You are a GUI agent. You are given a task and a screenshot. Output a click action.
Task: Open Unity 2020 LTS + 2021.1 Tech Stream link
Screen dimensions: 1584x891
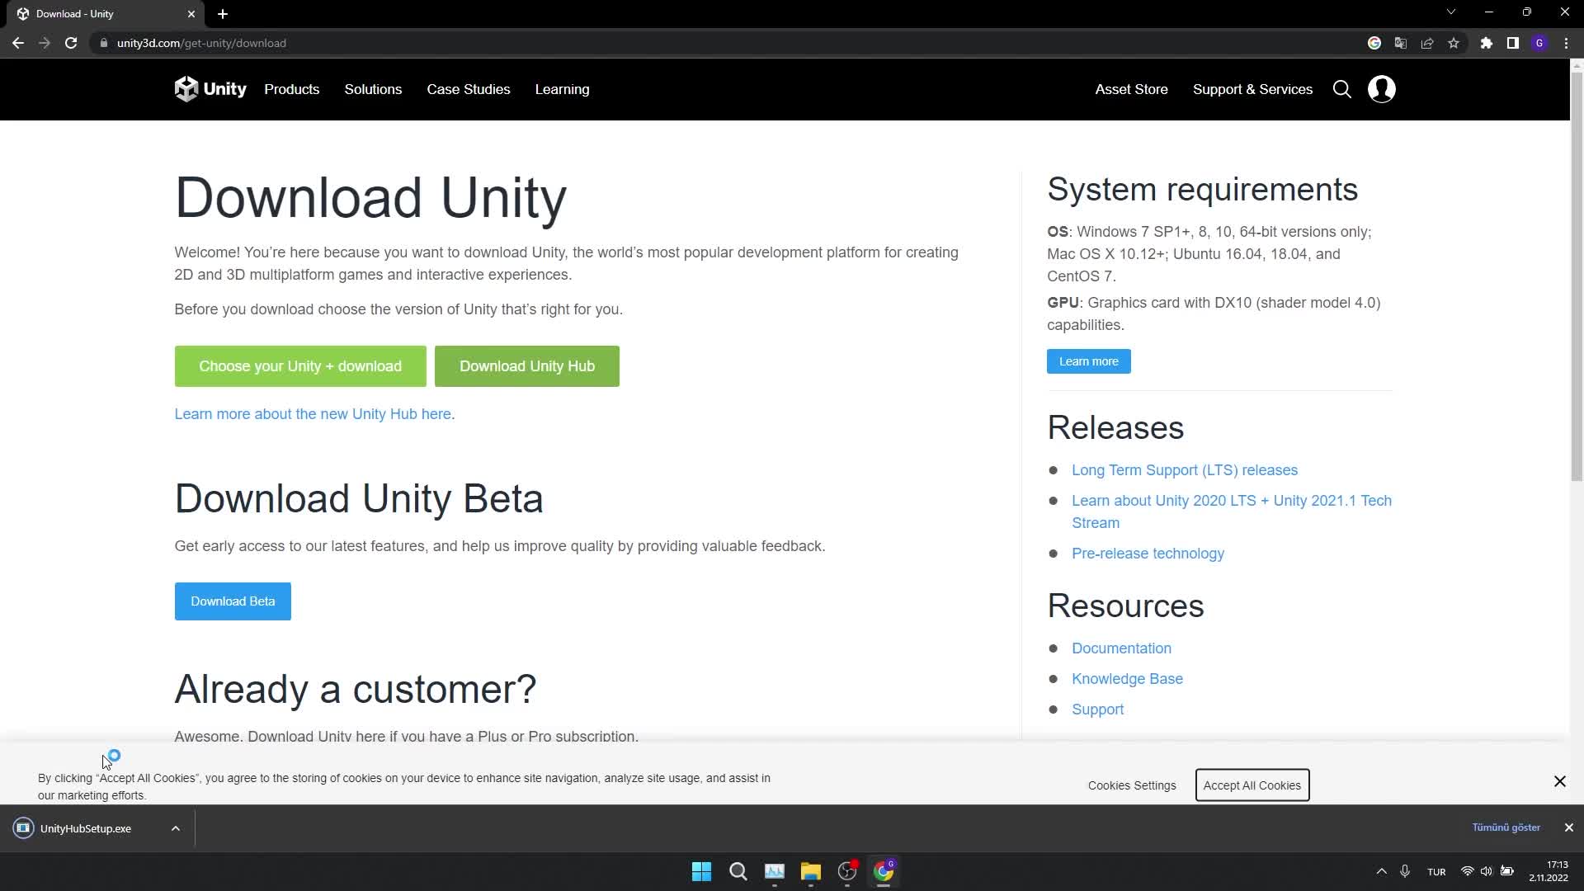(x=1232, y=511)
